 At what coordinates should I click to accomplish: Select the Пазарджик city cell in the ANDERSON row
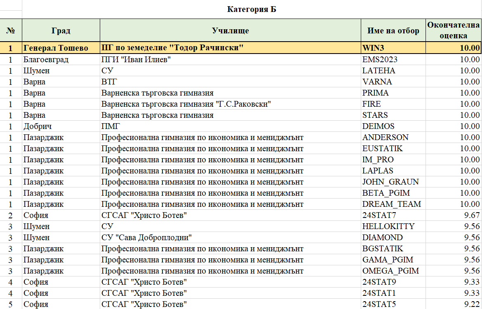(x=61, y=137)
